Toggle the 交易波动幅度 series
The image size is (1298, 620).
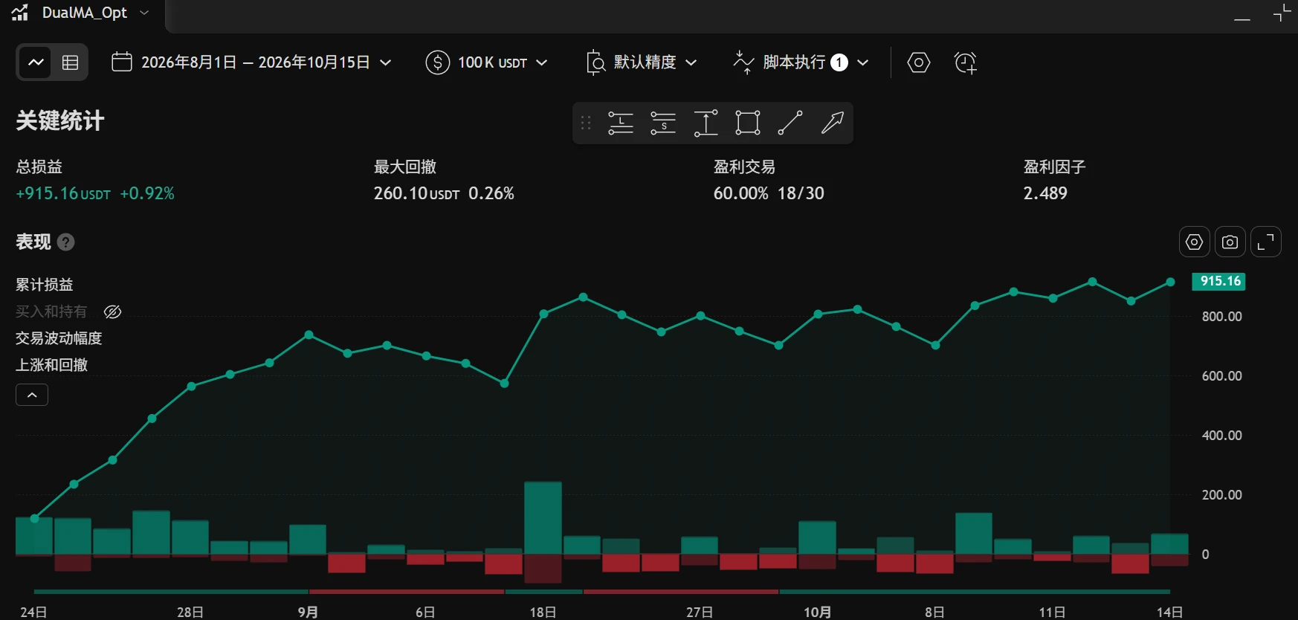(59, 338)
